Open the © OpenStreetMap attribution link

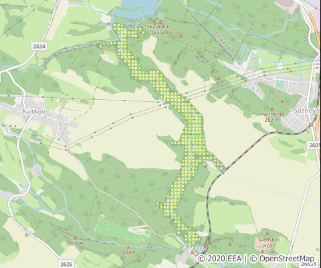[x=282, y=259]
